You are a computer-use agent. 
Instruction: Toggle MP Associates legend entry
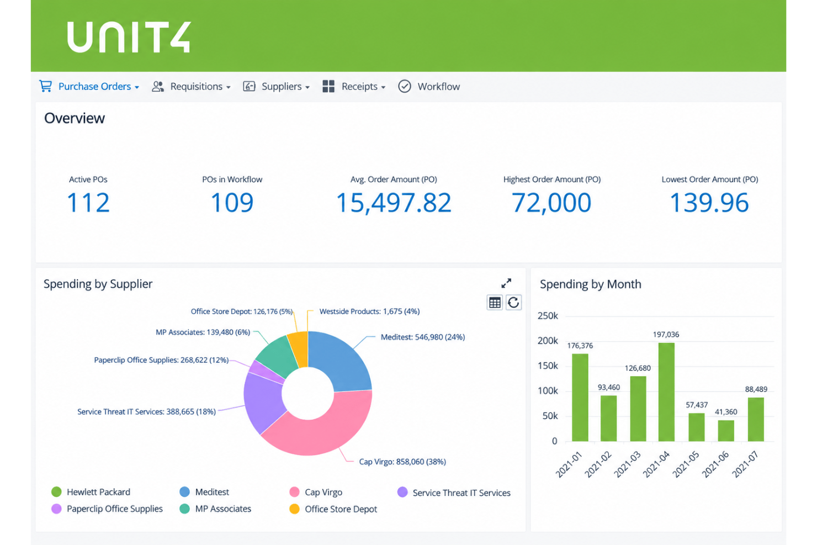[215, 509]
